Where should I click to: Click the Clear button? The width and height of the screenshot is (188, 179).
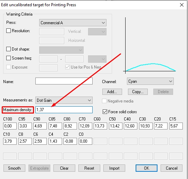64,168
